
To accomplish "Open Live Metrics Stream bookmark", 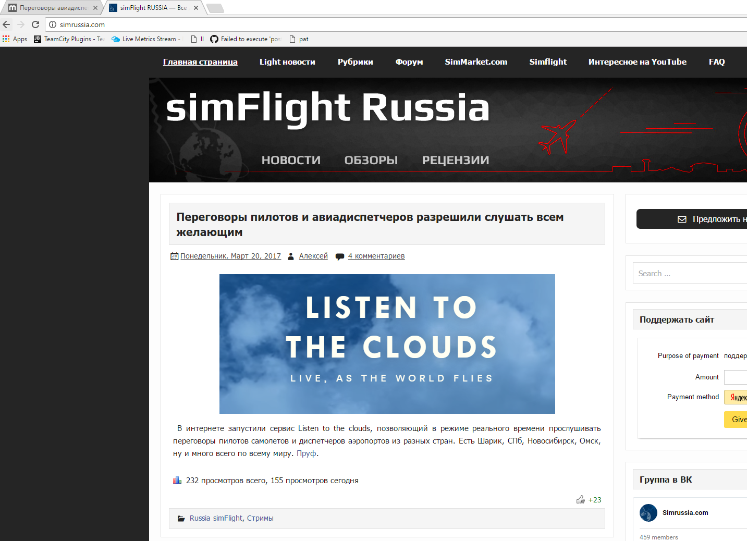I will [x=146, y=39].
